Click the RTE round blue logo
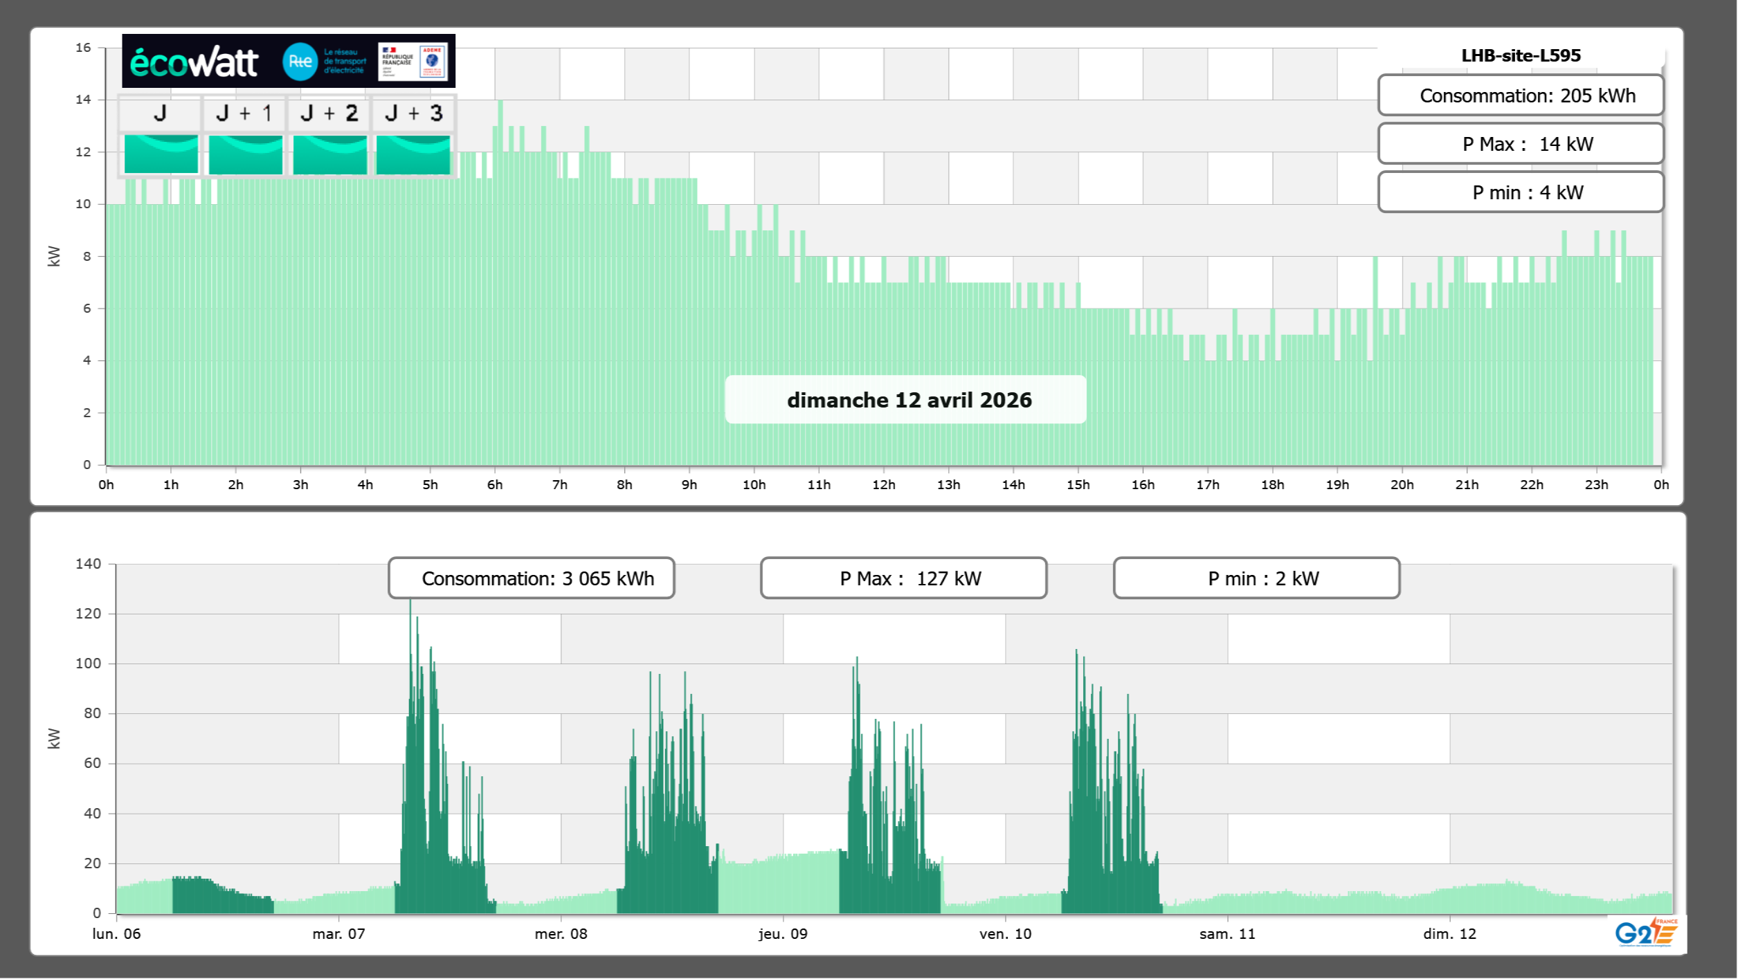 [300, 62]
